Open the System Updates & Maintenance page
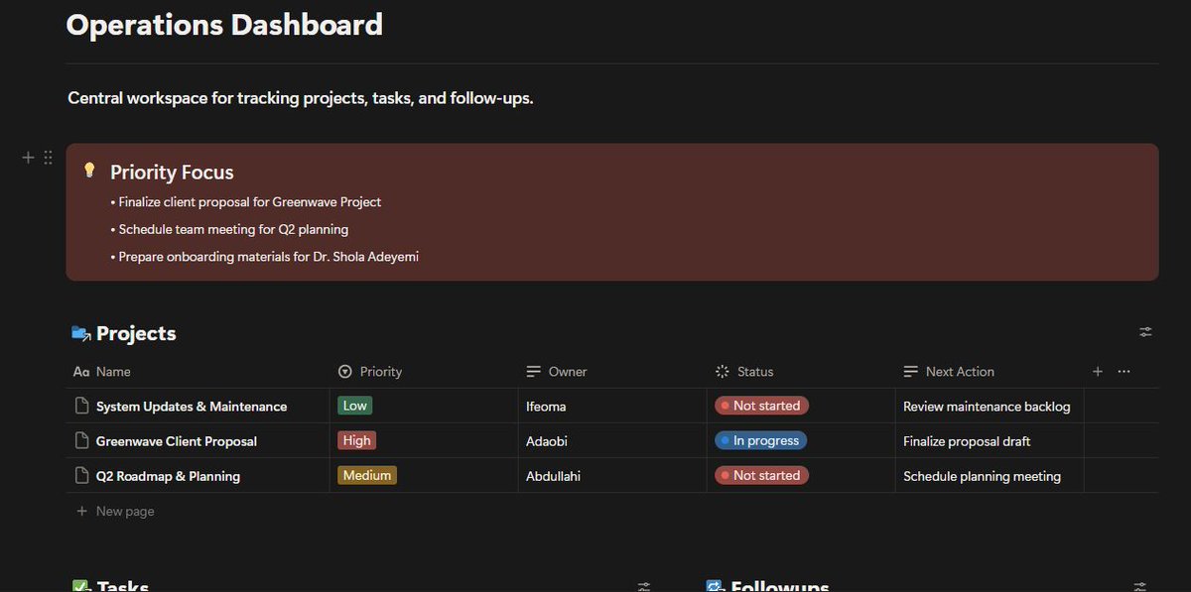The width and height of the screenshot is (1191, 592). click(x=192, y=407)
